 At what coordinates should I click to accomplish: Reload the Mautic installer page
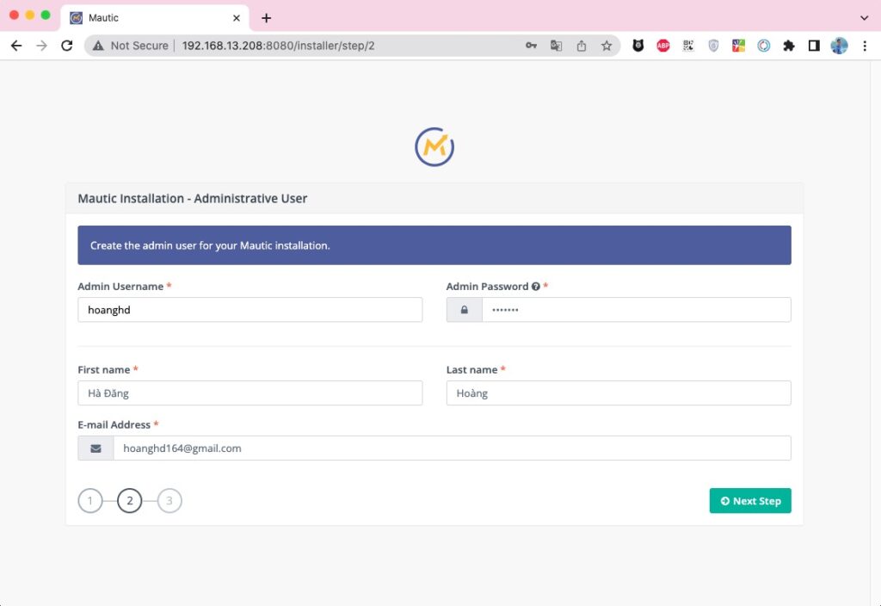coord(67,46)
